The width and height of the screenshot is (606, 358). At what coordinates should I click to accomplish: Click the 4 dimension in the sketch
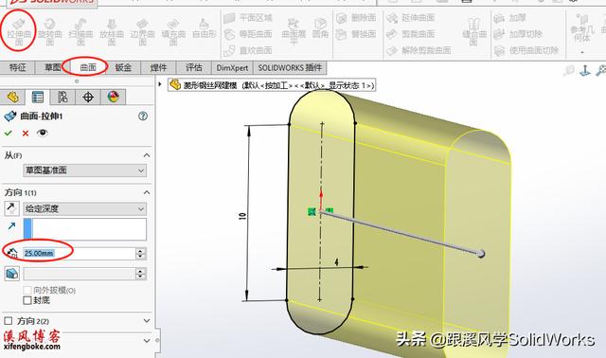pos(337,262)
